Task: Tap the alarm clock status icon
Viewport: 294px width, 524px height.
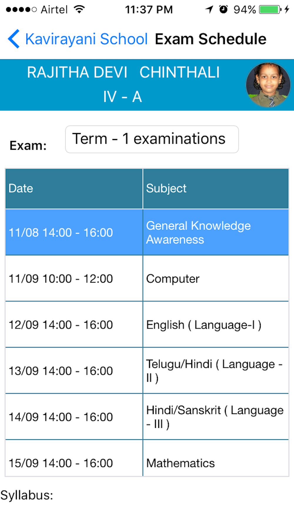Action: tap(223, 9)
